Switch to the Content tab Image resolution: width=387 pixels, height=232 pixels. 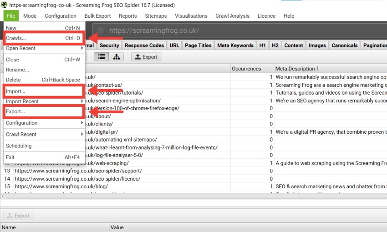(x=294, y=45)
